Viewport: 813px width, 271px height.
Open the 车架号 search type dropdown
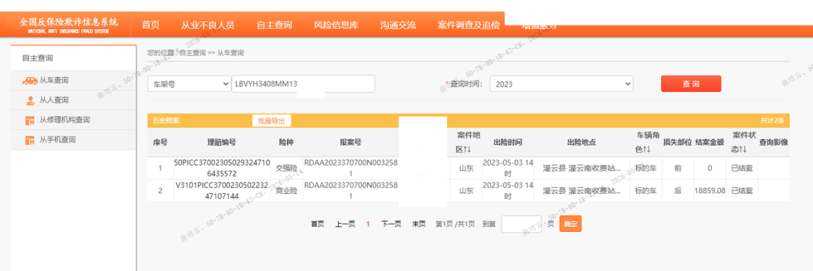[190, 84]
